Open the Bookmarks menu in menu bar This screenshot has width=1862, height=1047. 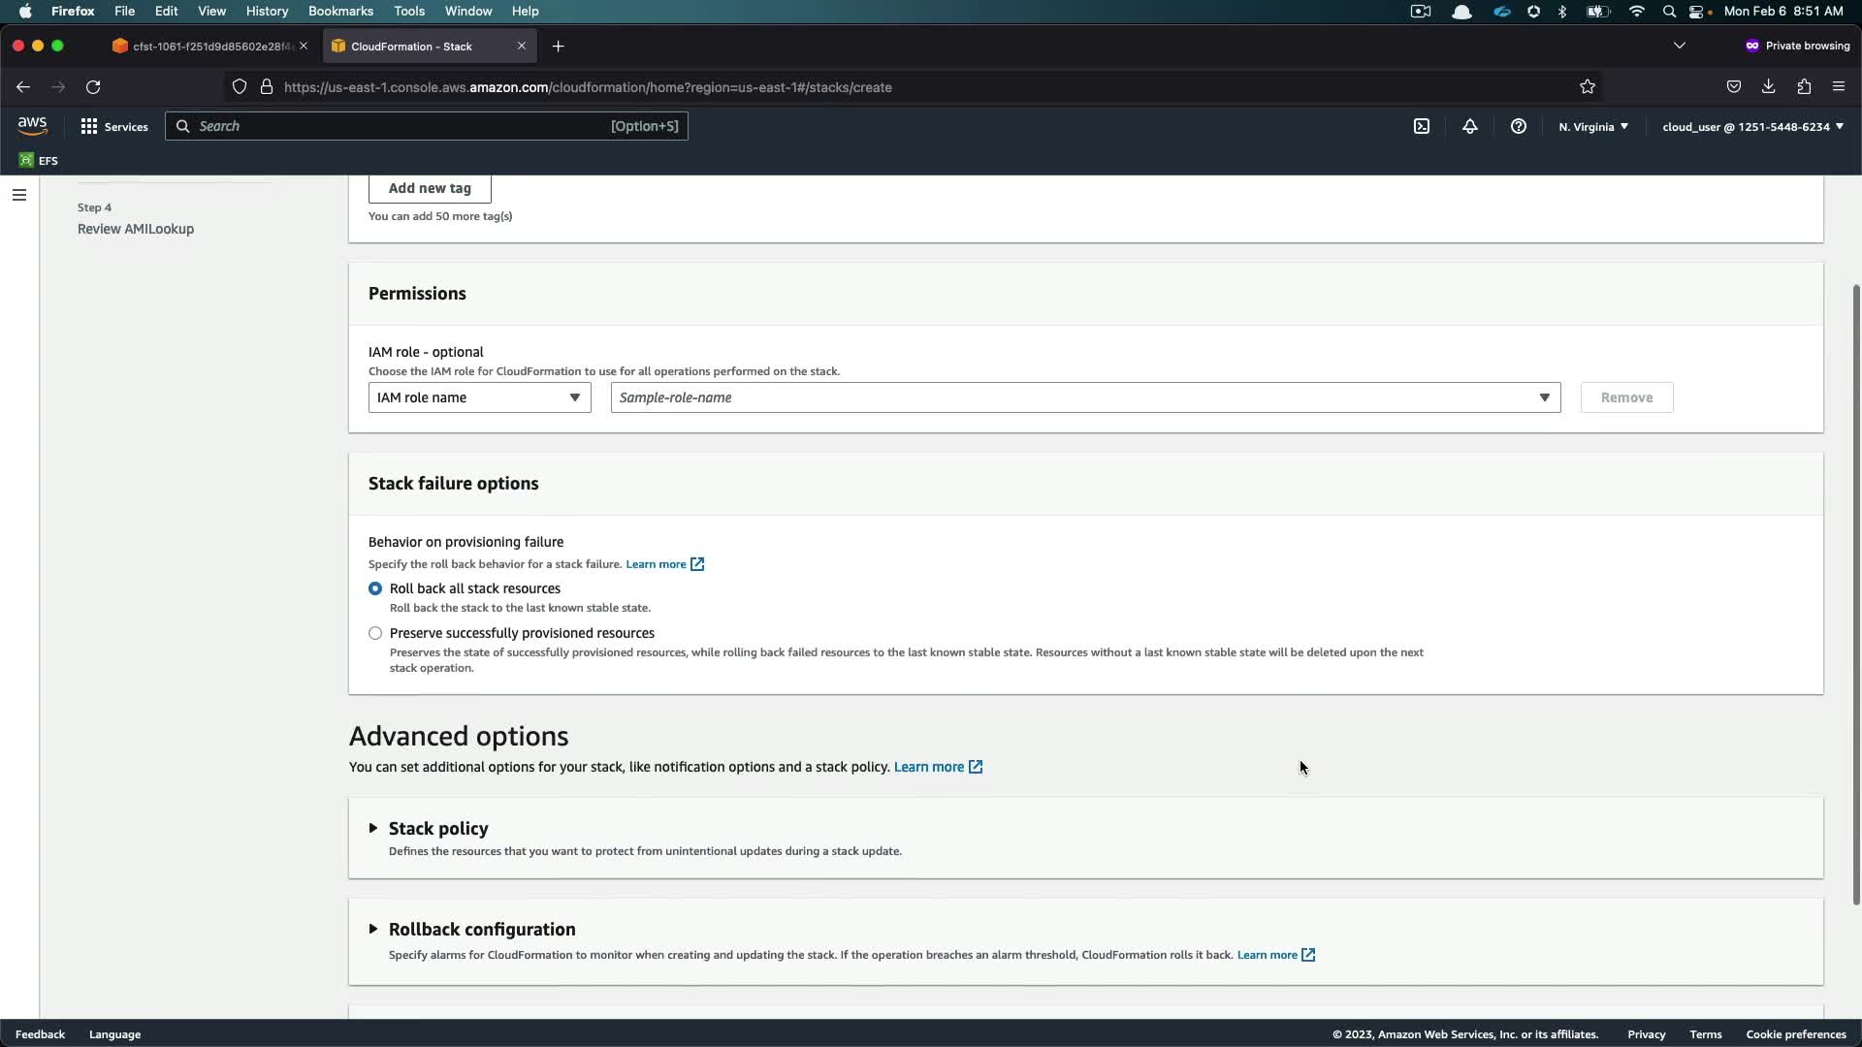click(340, 11)
